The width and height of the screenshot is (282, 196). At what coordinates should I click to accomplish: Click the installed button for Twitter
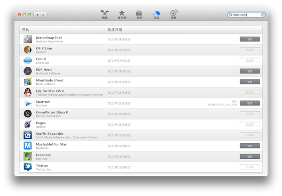[x=250, y=167]
